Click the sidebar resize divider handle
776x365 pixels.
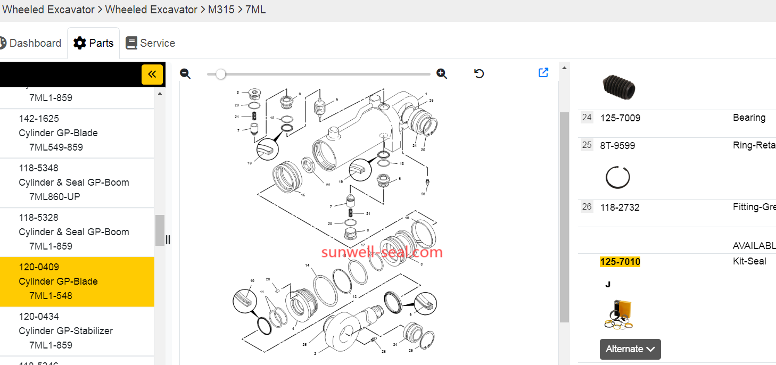pos(168,240)
